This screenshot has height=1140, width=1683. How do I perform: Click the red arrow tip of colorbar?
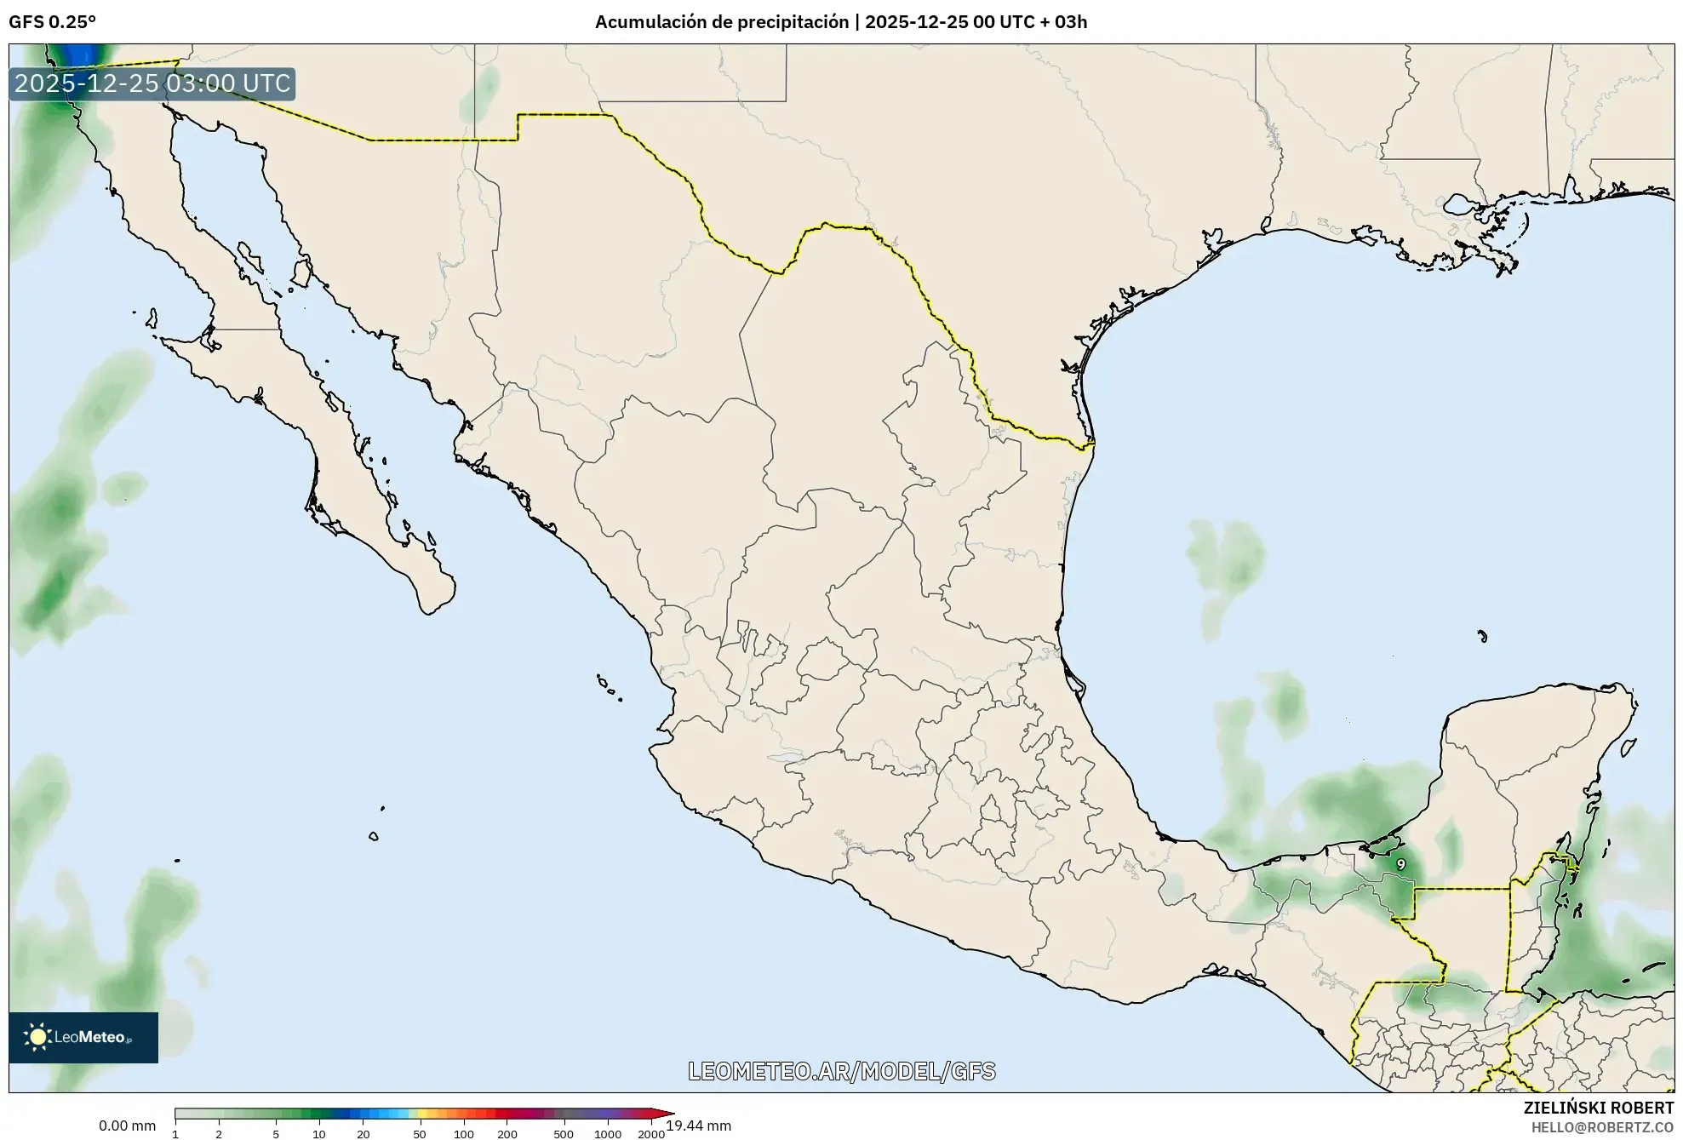[x=665, y=1113]
